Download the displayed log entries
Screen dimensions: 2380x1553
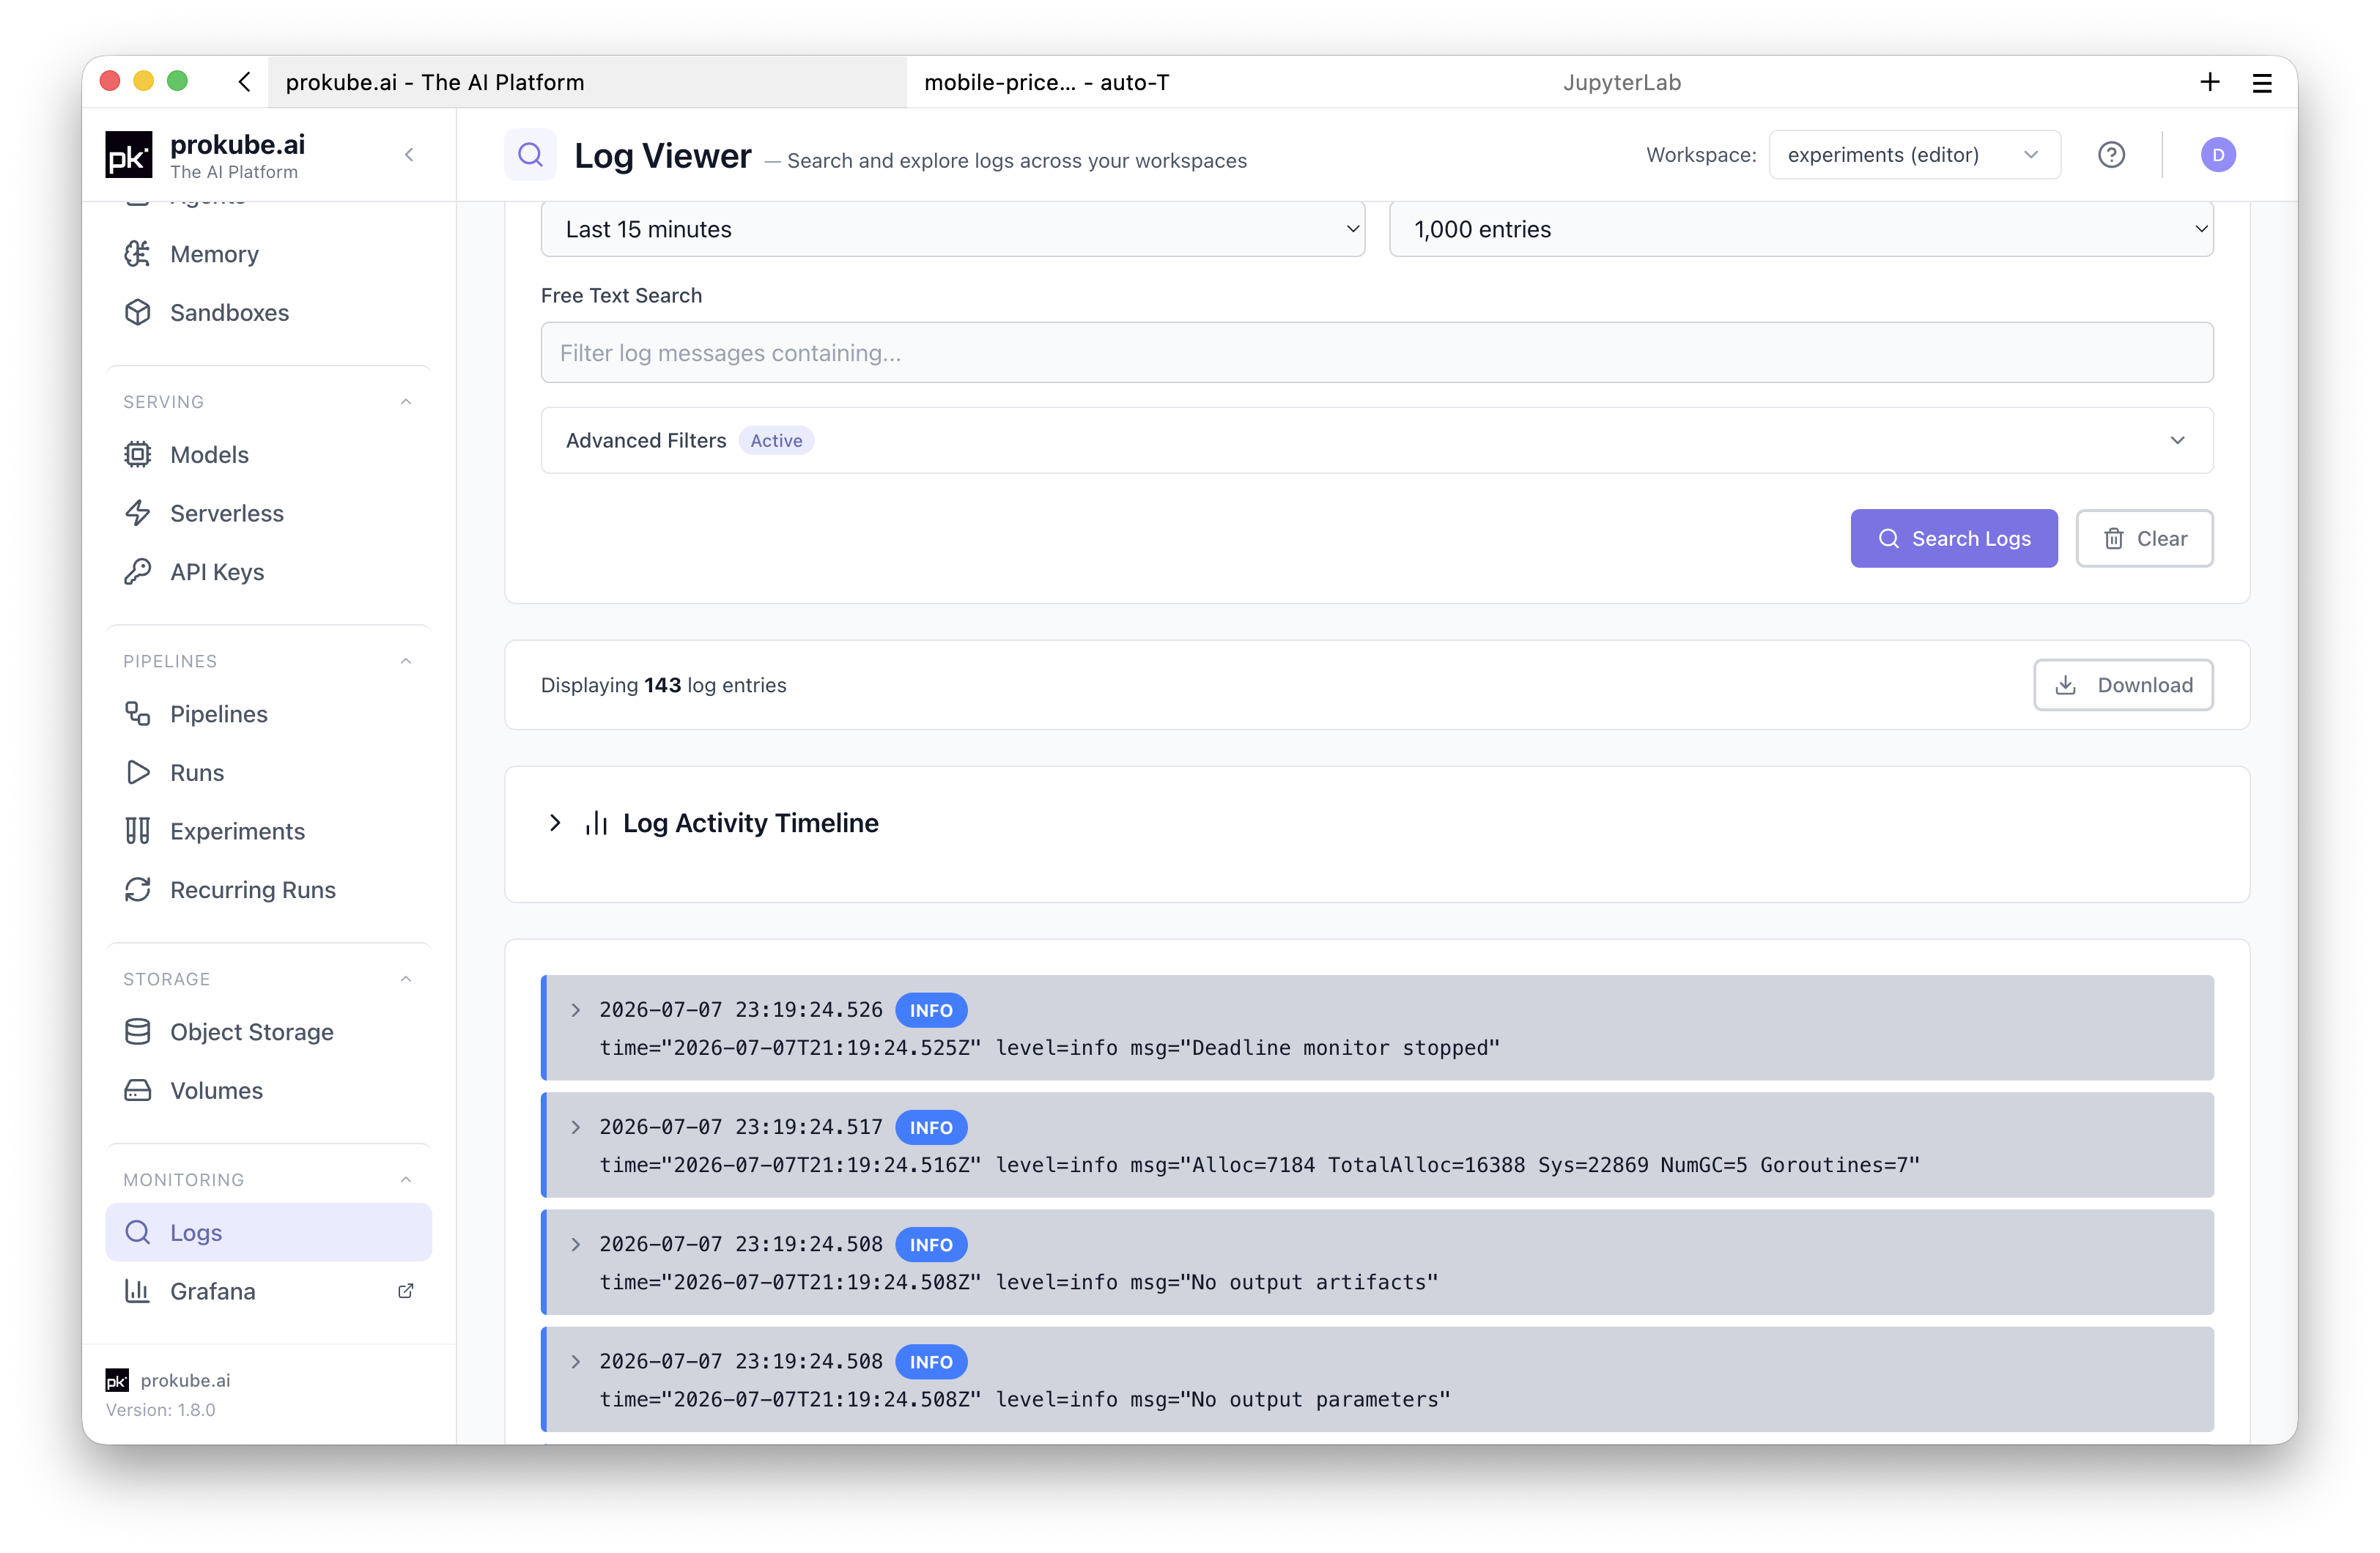(2123, 685)
